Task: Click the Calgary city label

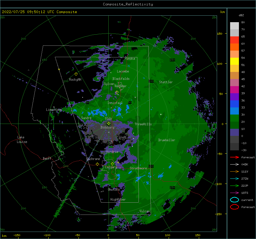Action: 111,167
